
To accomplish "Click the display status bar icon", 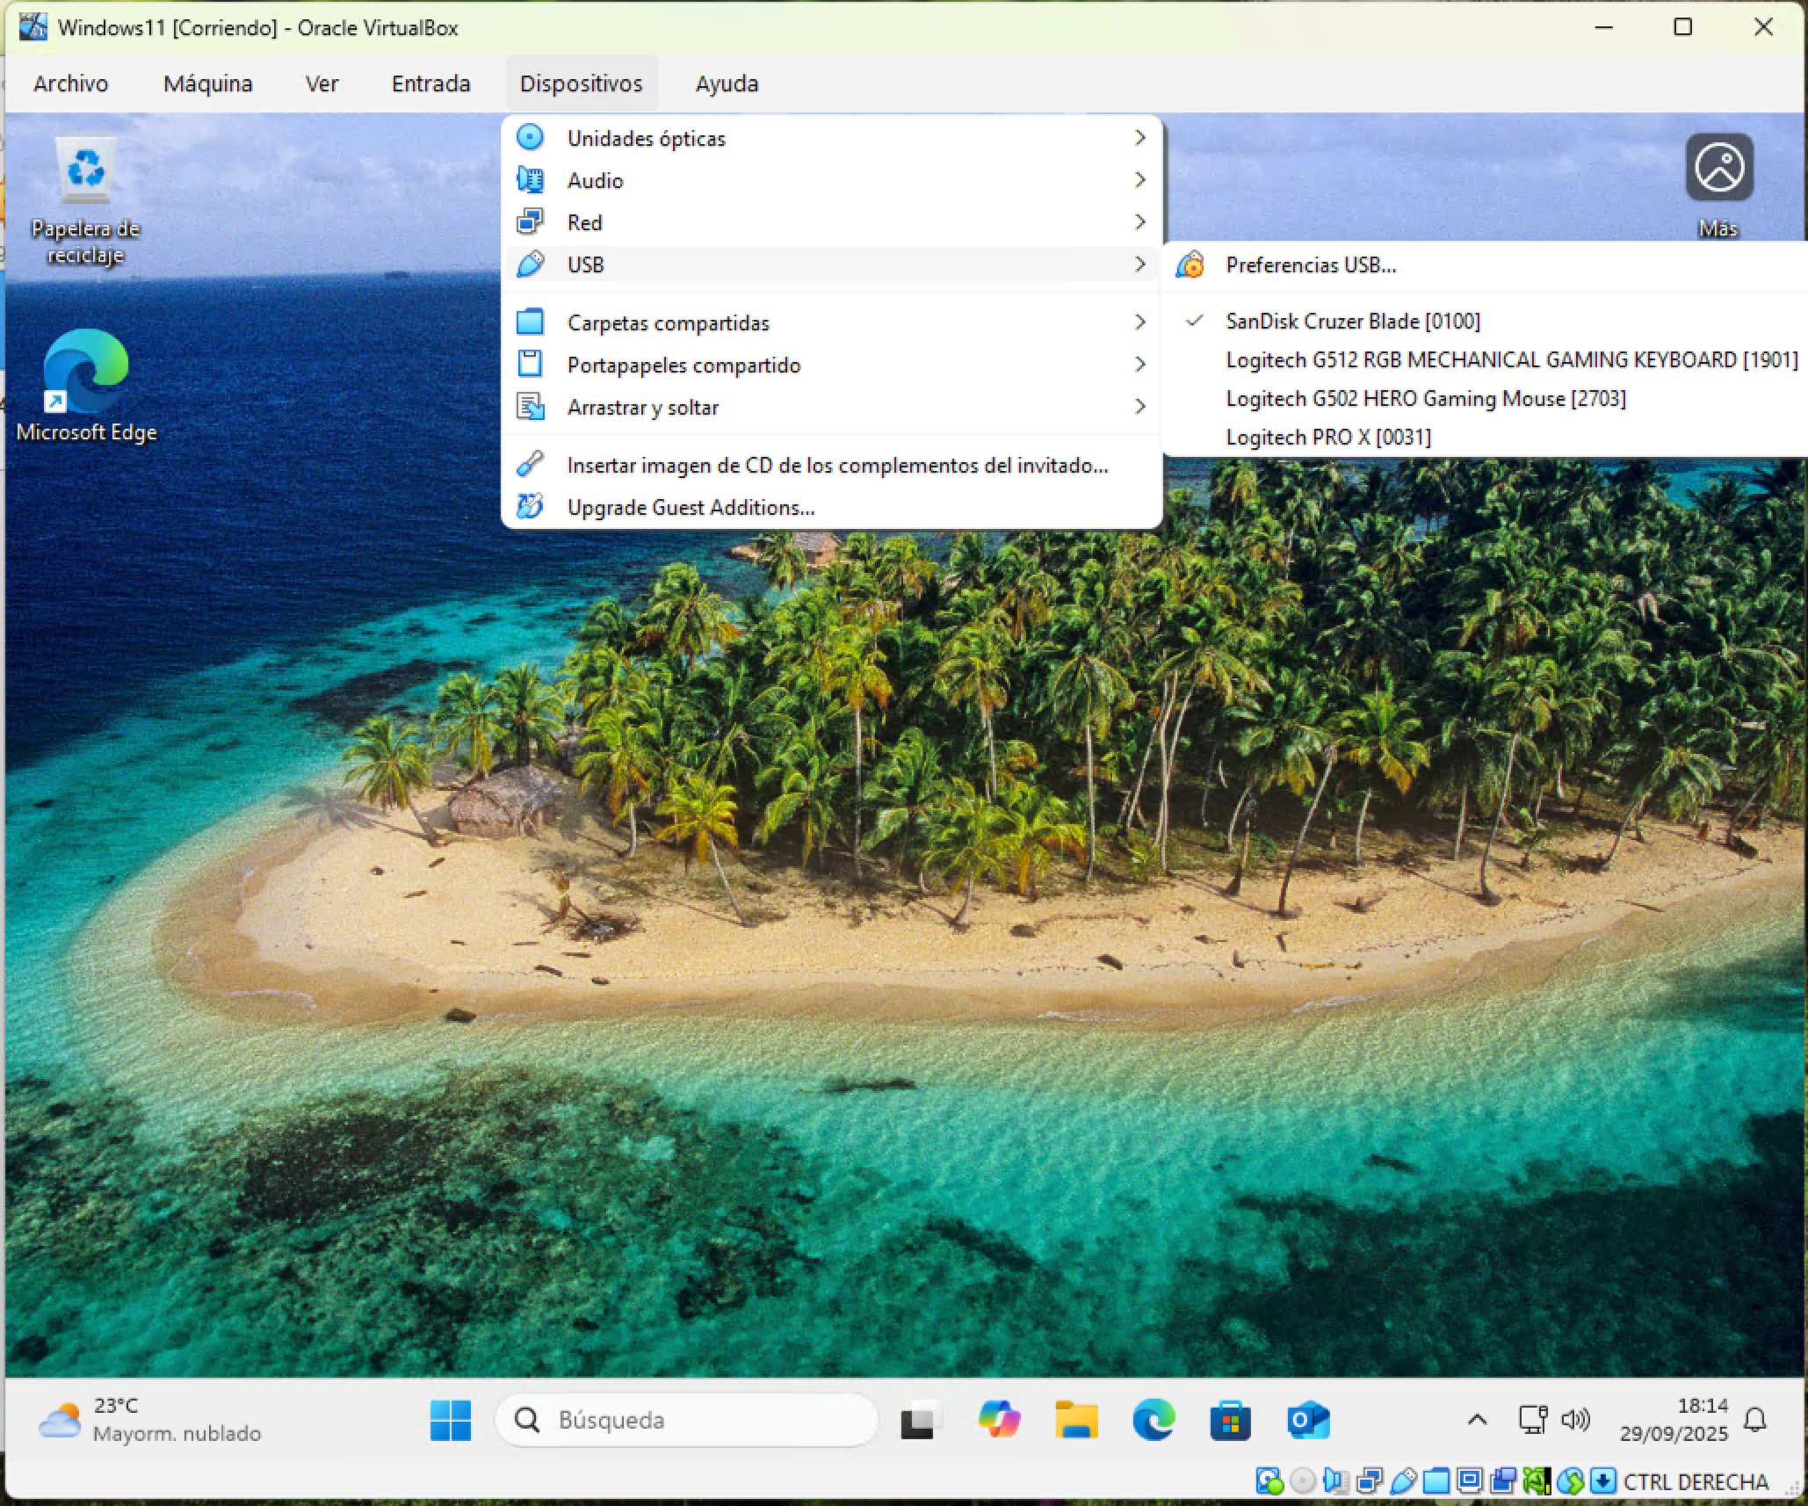I will [1470, 1481].
